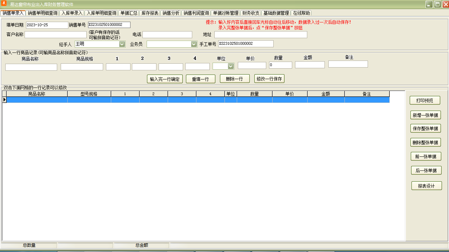Click grid header 型号规格
Image resolution: width=449 pixels, height=252 pixels.
click(89, 94)
